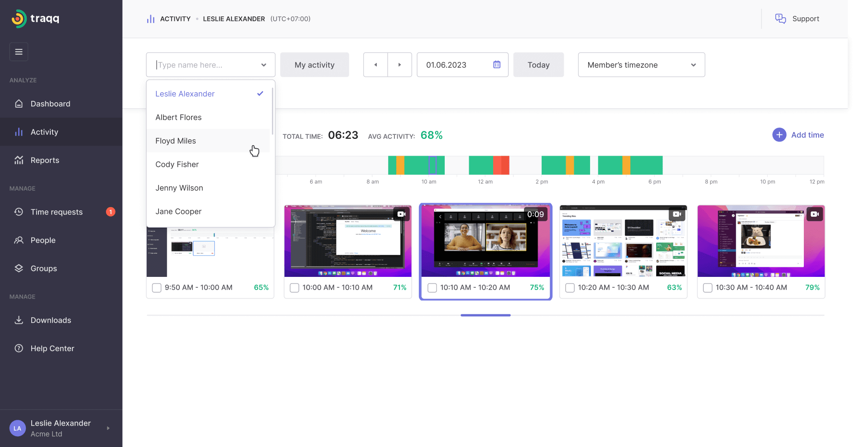Image resolution: width=855 pixels, height=447 pixels.
Task: Open Downloads from the sidebar
Action: pos(51,320)
